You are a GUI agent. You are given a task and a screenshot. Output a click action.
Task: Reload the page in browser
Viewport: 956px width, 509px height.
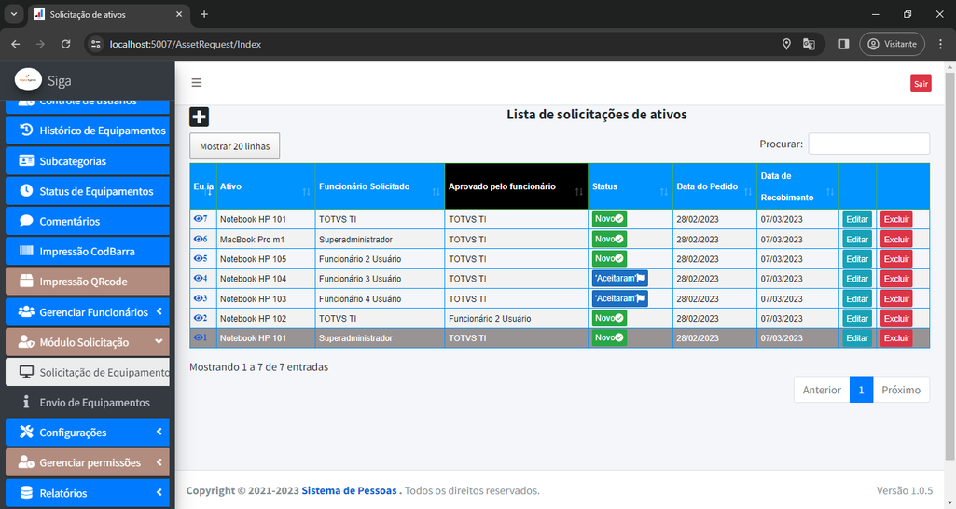click(66, 44)
